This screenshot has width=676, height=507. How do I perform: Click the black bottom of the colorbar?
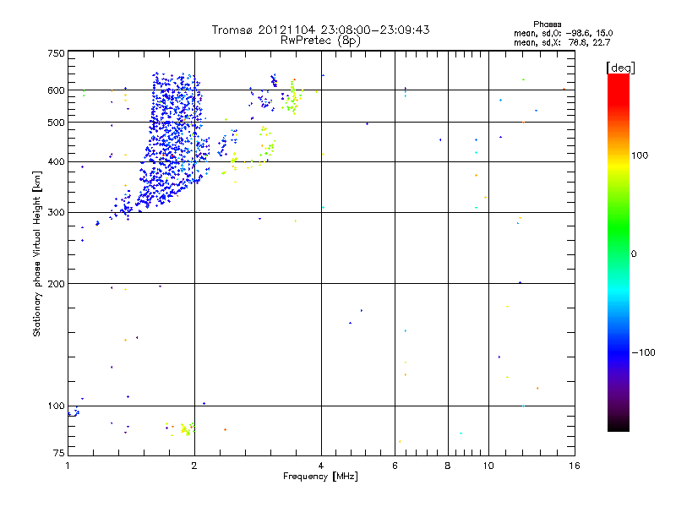619,425
